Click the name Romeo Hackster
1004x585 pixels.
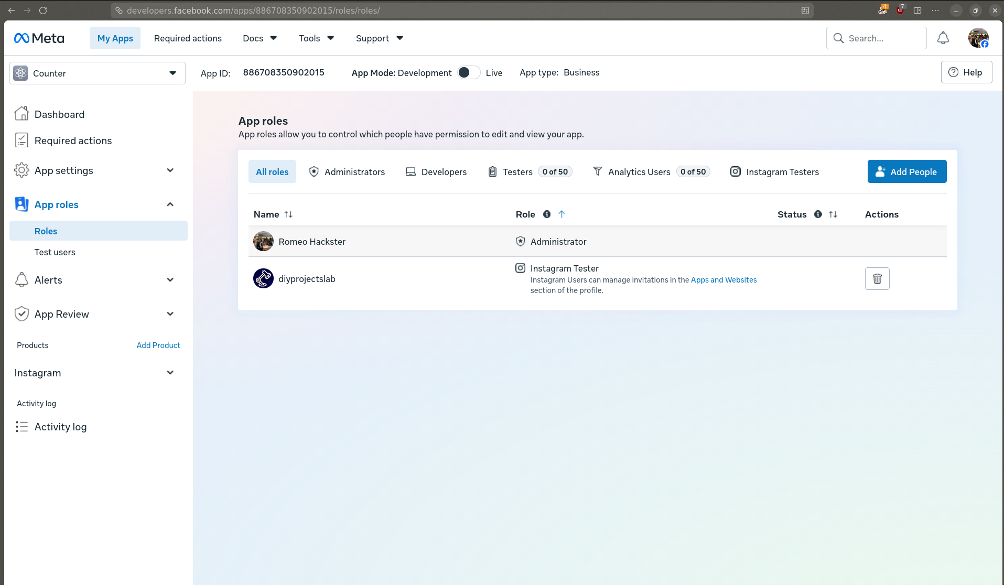[312, 242]
